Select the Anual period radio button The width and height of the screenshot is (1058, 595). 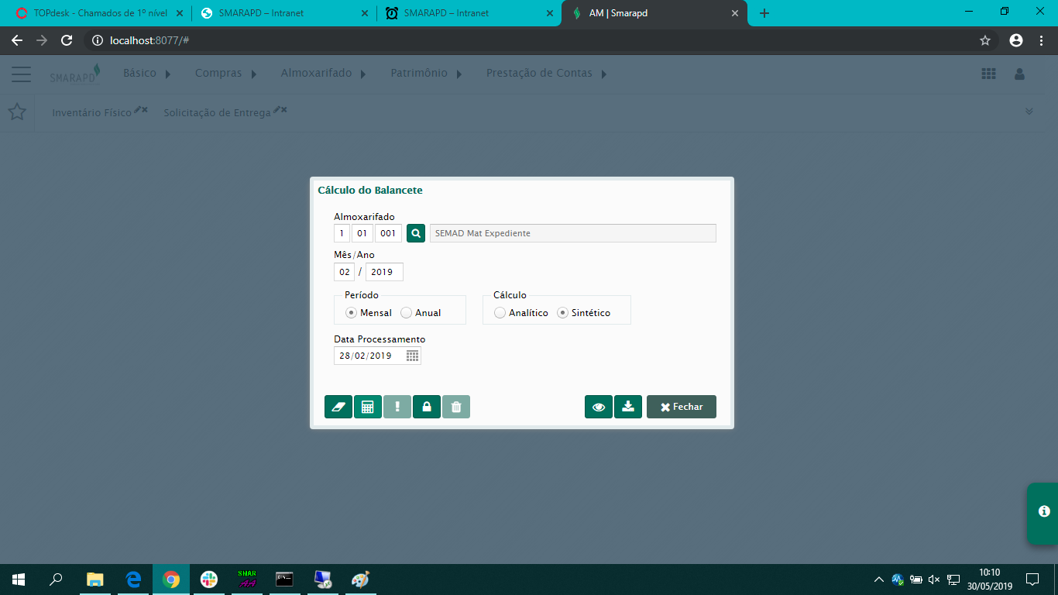pos(407,313)
